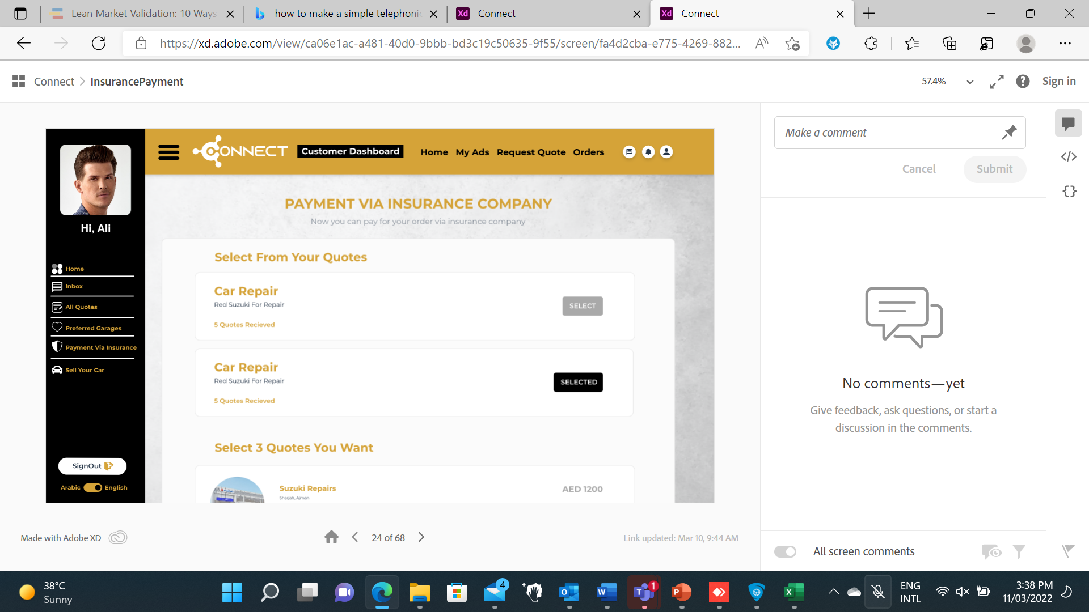Click the Sign in link
This screenshot has width=1089, height=612.
pyautogui.click(x=1058, y=82)
